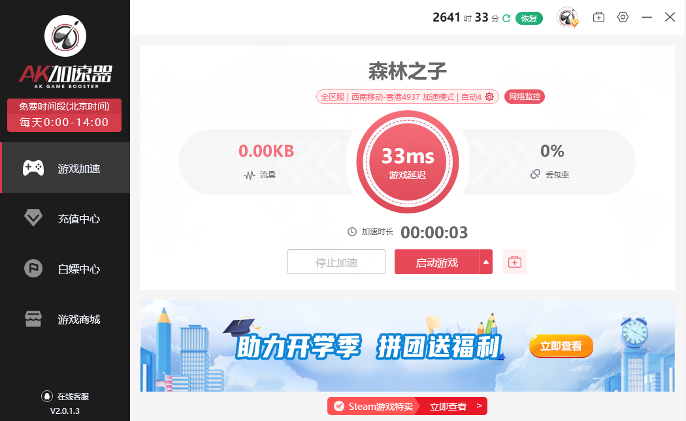This screenshot has height=421, width=686.
Task: Click the red 启动游戏 button
Action: (436, 262)
